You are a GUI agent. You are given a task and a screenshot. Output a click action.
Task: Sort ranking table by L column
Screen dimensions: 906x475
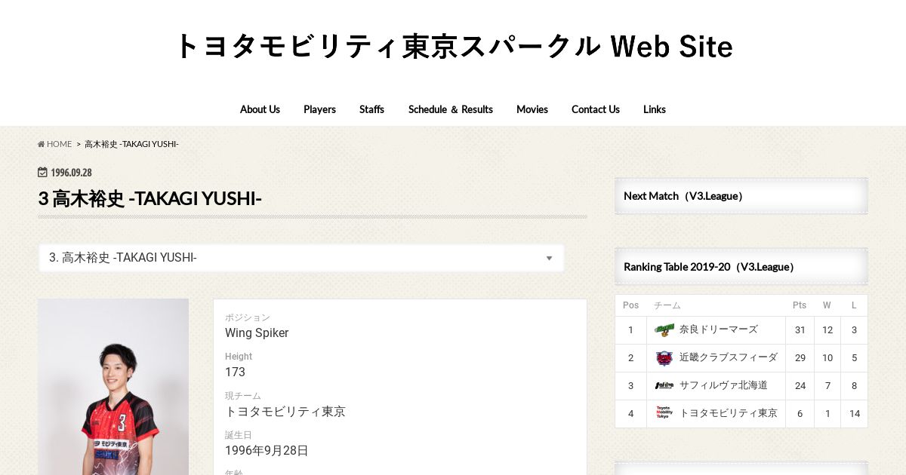854,305
